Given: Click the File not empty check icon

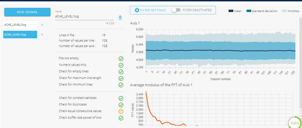Looking at the screenshot, I should (x=121, y=59).
